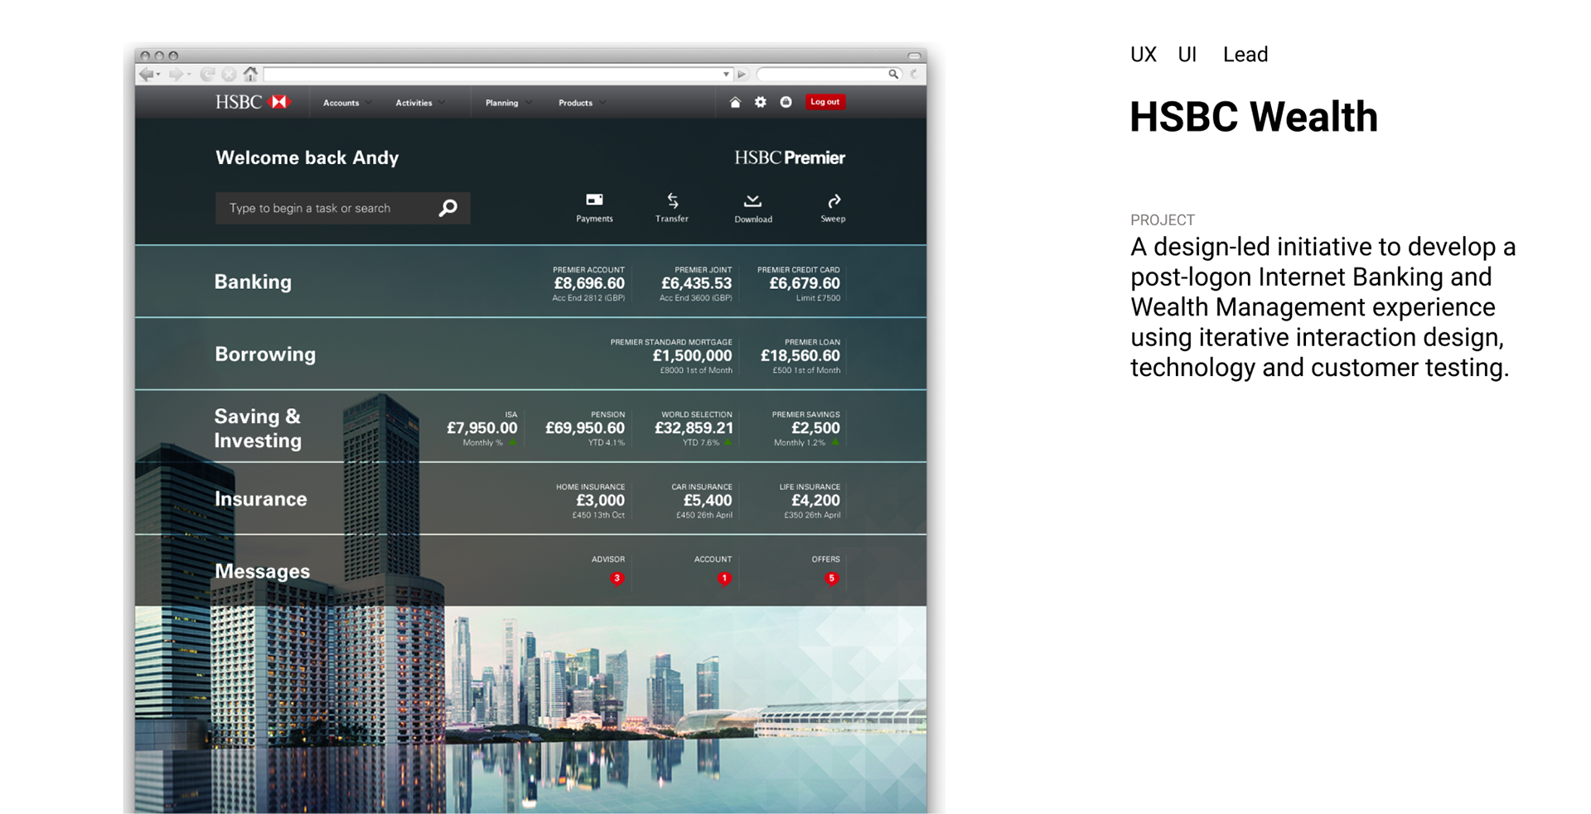Click the green up arrow beside YTD 7.6%
The image size is (1591, 814).
tap(728, 443)
